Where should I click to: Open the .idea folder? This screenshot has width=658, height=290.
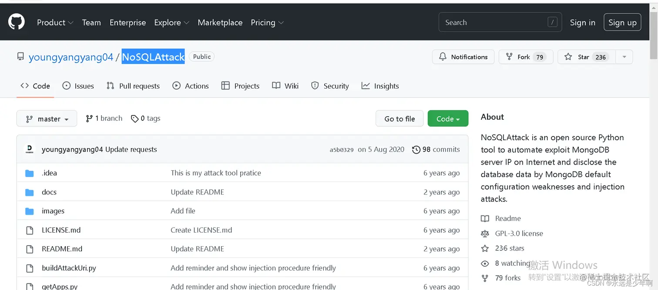click(x=49, y=173)
